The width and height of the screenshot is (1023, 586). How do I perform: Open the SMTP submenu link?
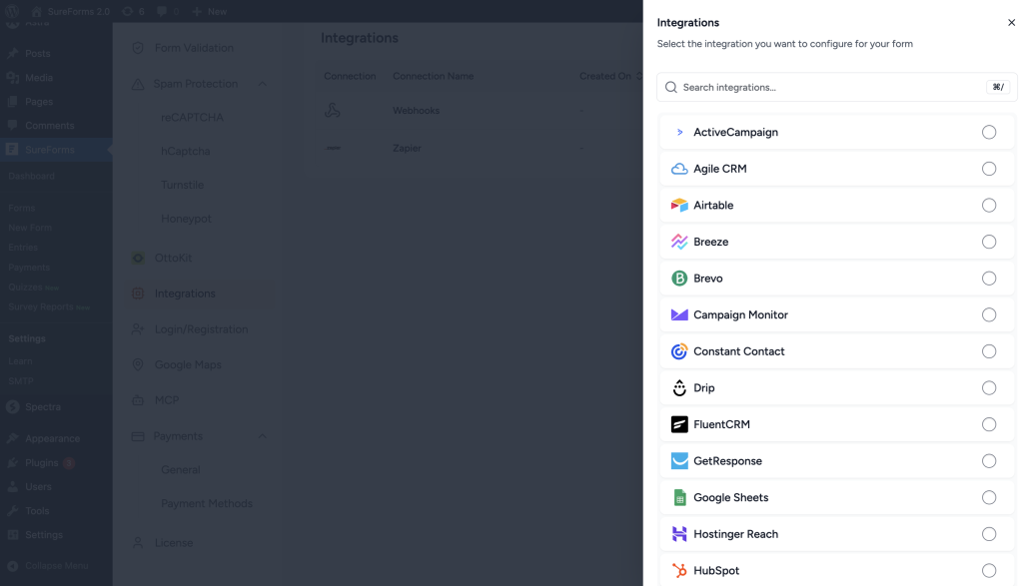coord(21,381)
